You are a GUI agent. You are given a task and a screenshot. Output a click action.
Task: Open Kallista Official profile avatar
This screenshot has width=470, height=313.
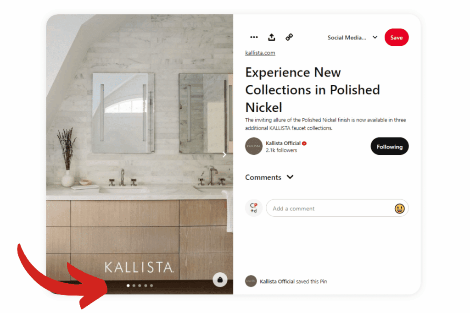pos(253,146)
